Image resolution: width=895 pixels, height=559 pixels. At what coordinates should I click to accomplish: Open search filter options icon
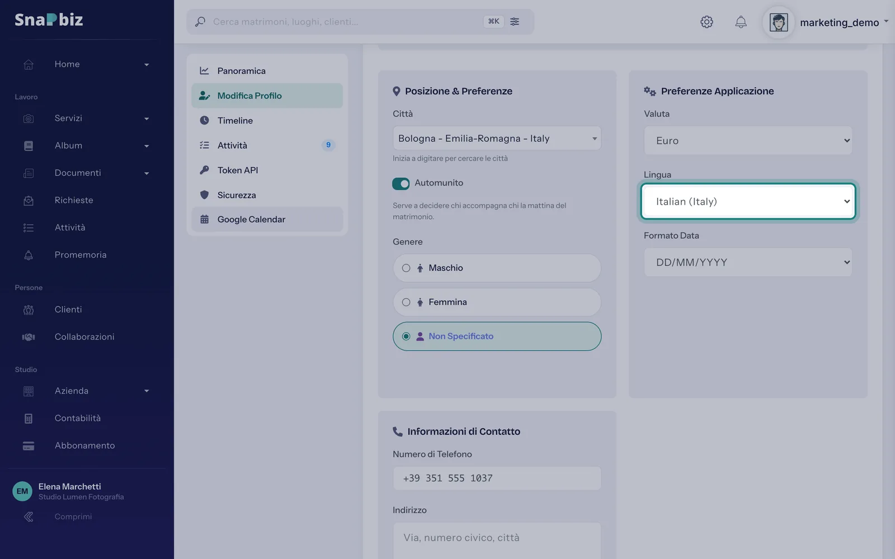515,21
